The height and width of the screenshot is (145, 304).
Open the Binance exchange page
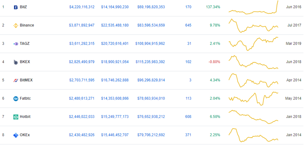coord(27,25)
